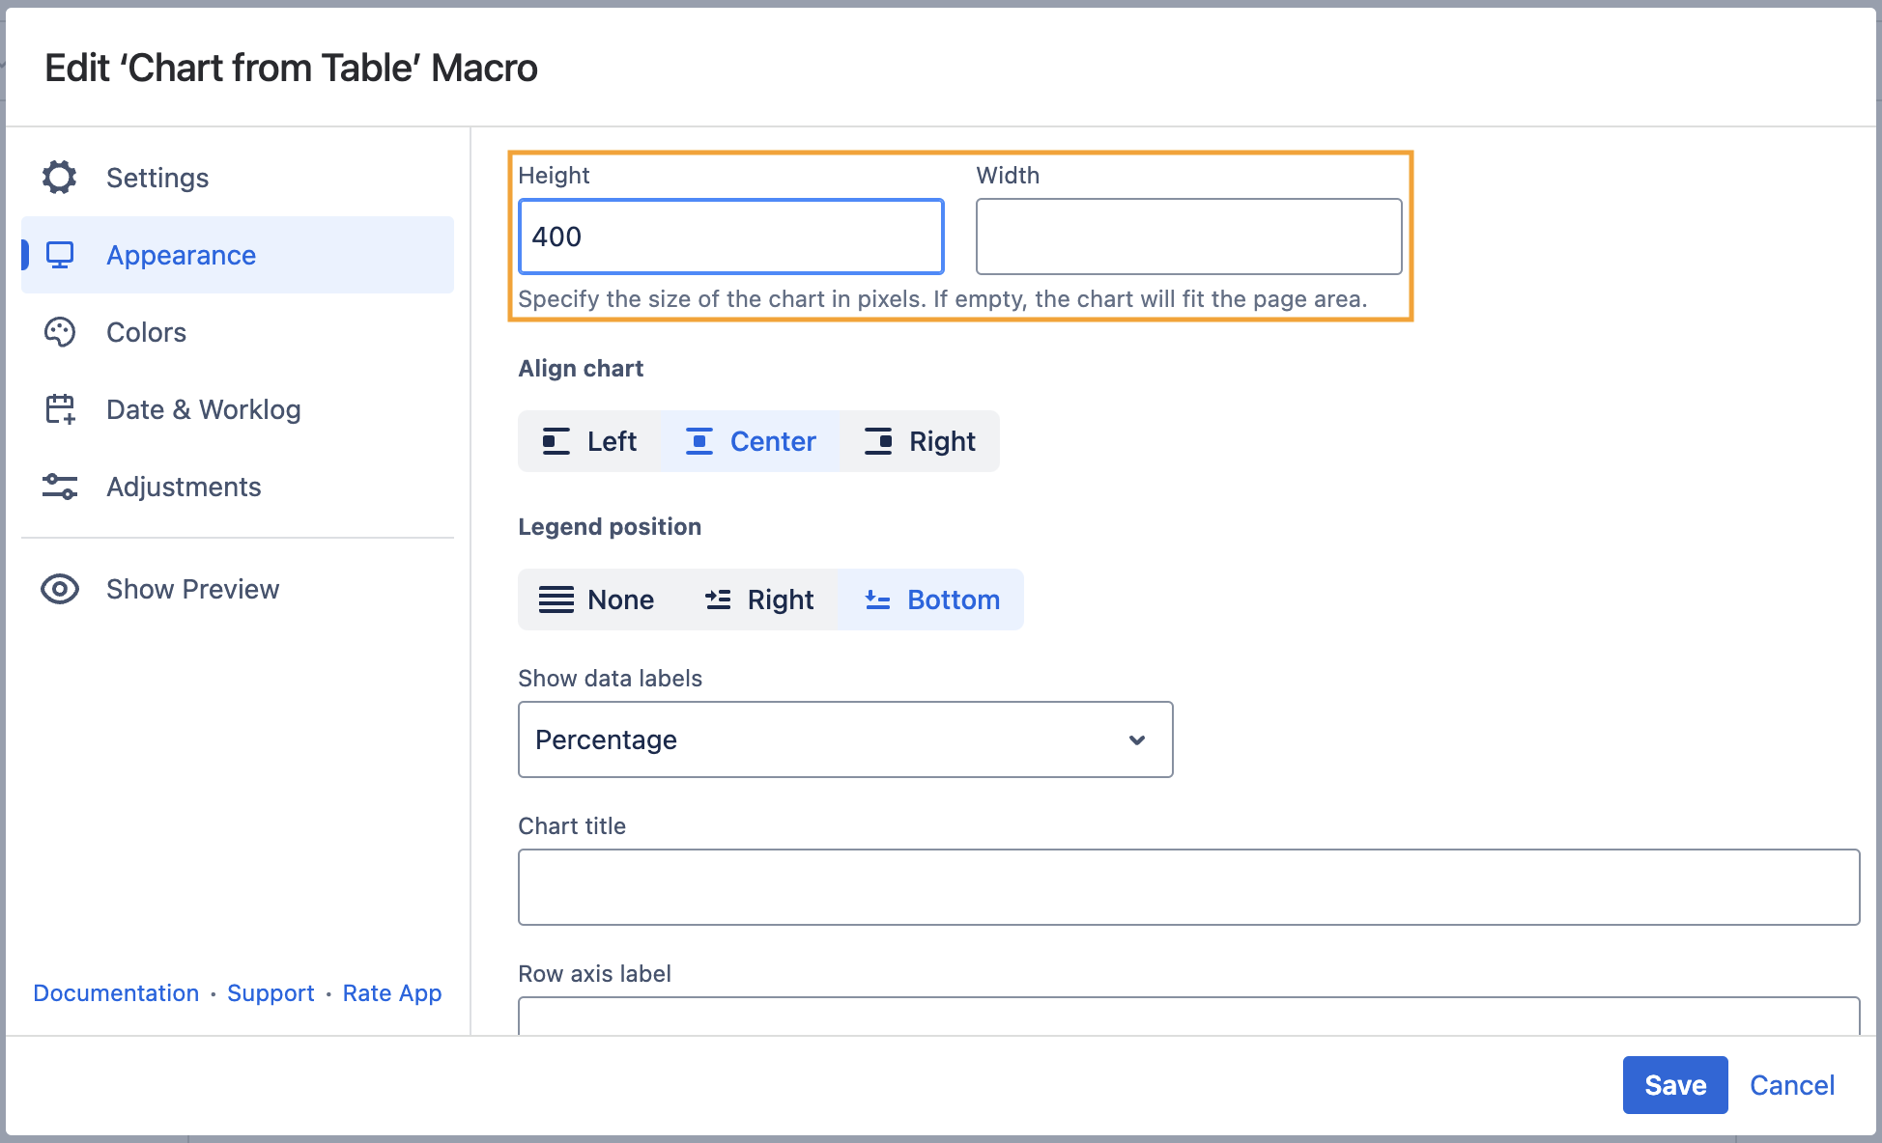Open the Documentation link
Screen dimensions: 1882x1143
click(116, 992)
